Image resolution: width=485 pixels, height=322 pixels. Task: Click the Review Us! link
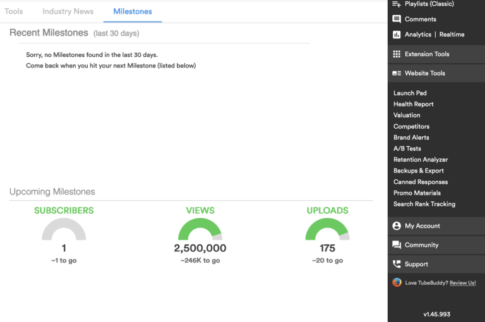pos(462,283)
